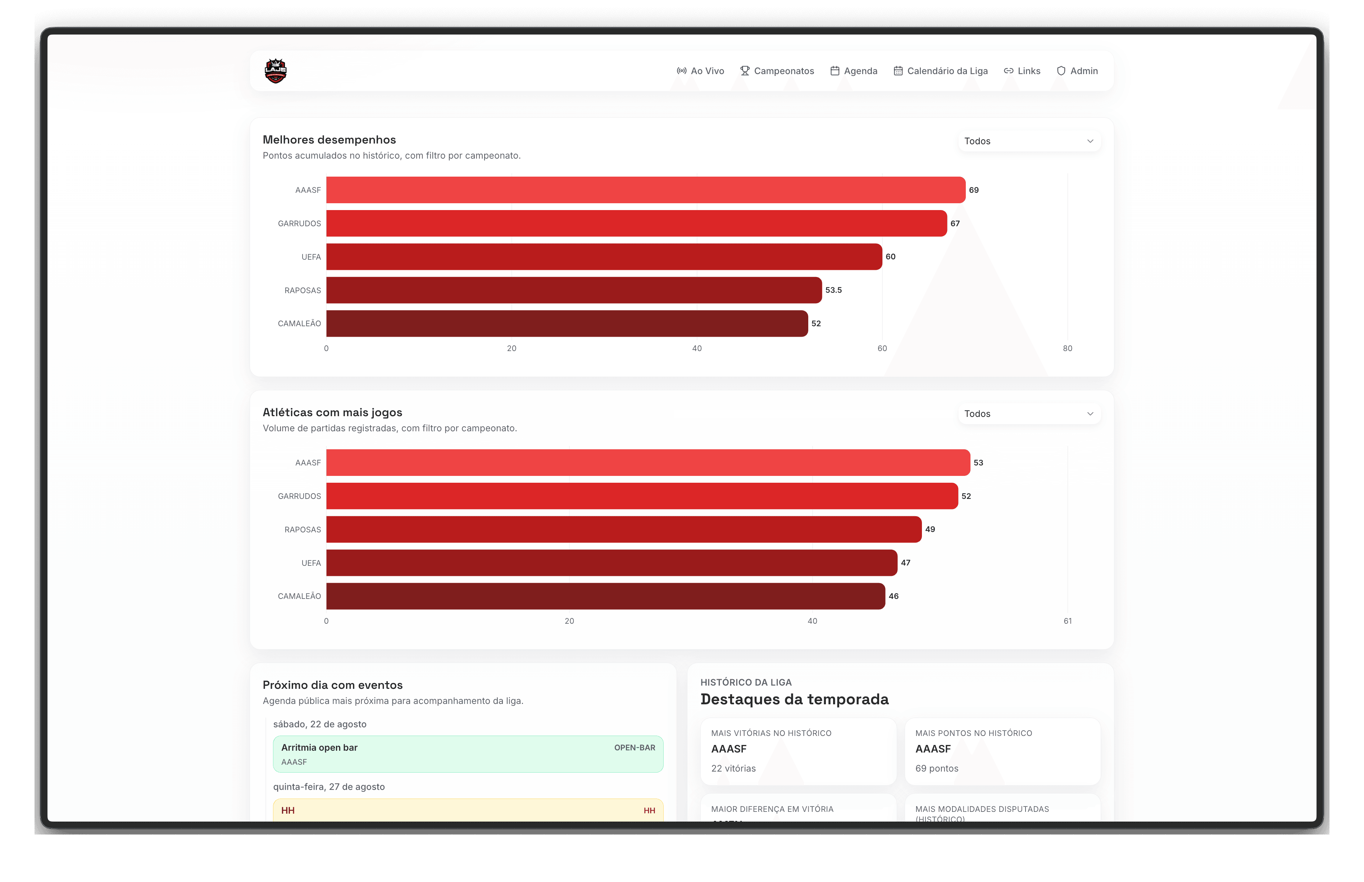Open the Agenda menu item

click(853, 71)
